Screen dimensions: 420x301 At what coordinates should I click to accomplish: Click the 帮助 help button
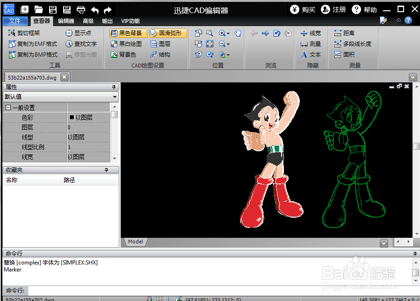(x=364, y=10)
